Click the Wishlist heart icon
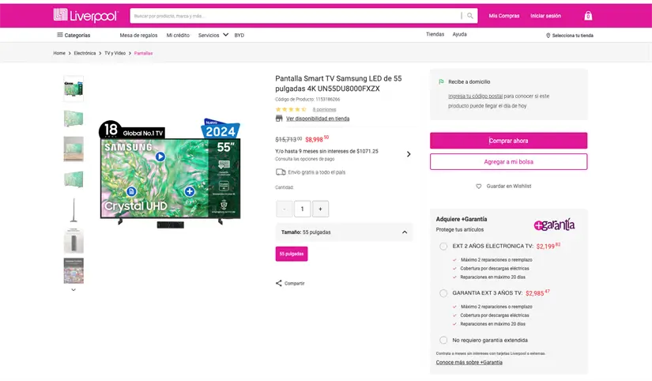This screenshot has width=652, height=381. pyautogui.click(x=478, y=187)
